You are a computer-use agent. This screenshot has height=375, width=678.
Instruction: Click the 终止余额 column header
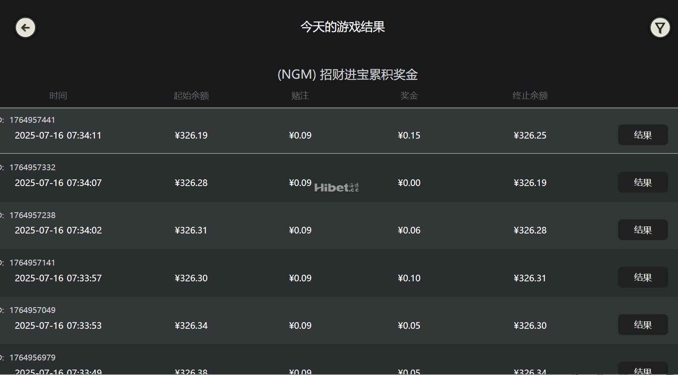click(x=530, y=96)
